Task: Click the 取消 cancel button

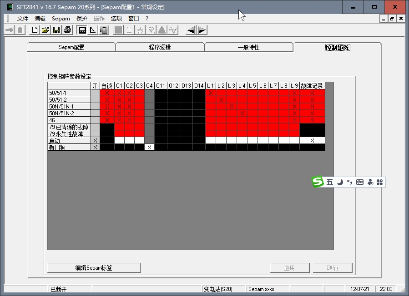Action: pos(333,267)
